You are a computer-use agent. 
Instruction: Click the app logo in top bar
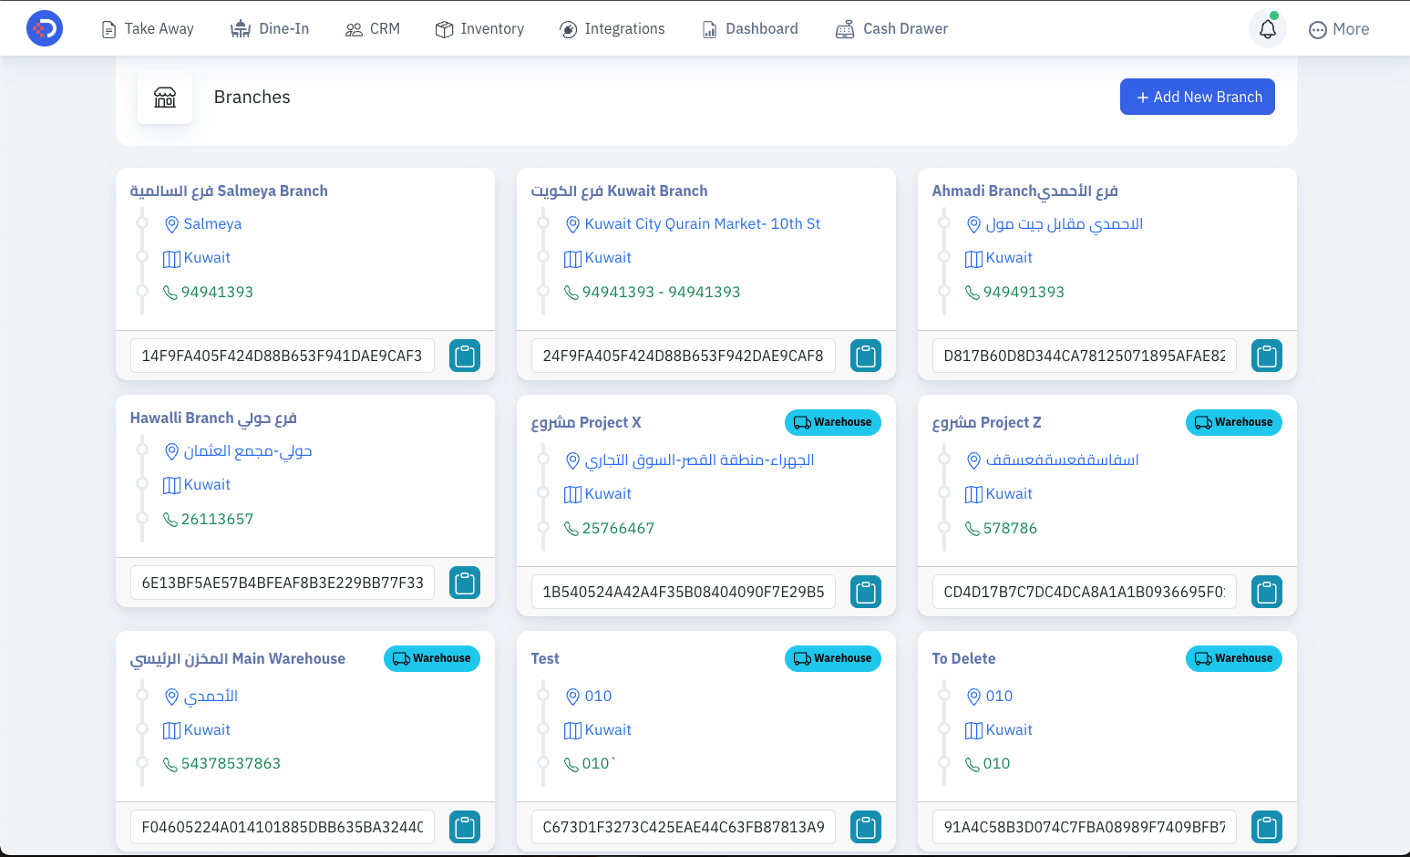pyautogui.click(x=45, y=28)
